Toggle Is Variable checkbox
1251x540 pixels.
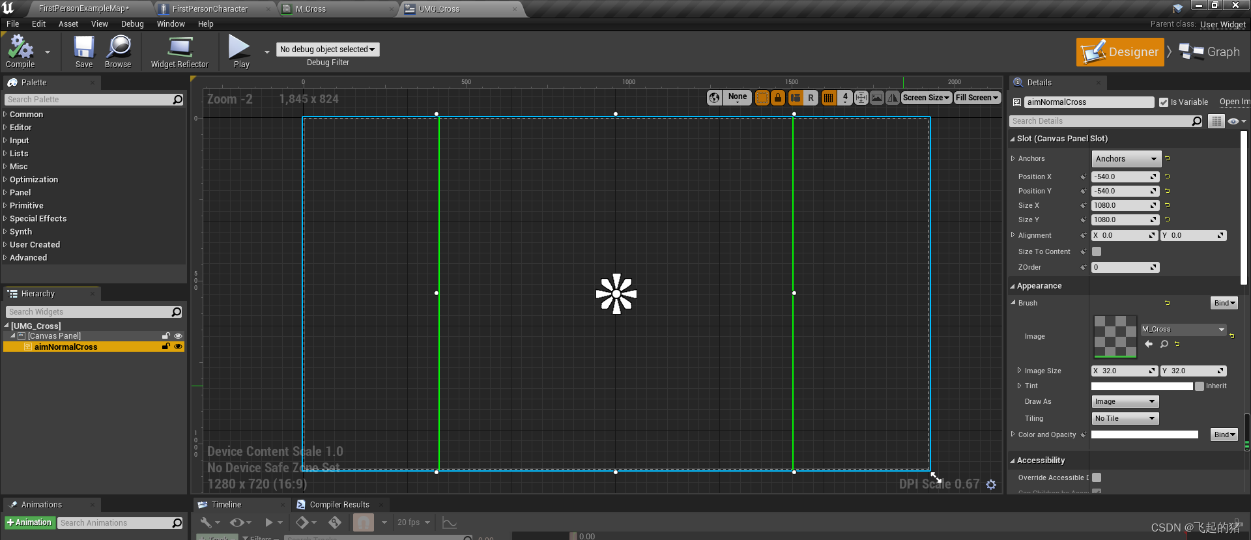tap(1163, 102)
